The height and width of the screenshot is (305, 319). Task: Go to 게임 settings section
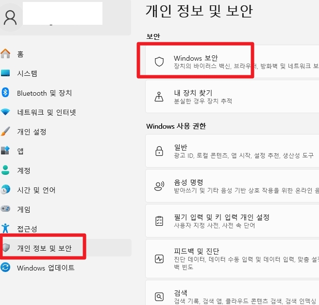click(x=24, y=209)
